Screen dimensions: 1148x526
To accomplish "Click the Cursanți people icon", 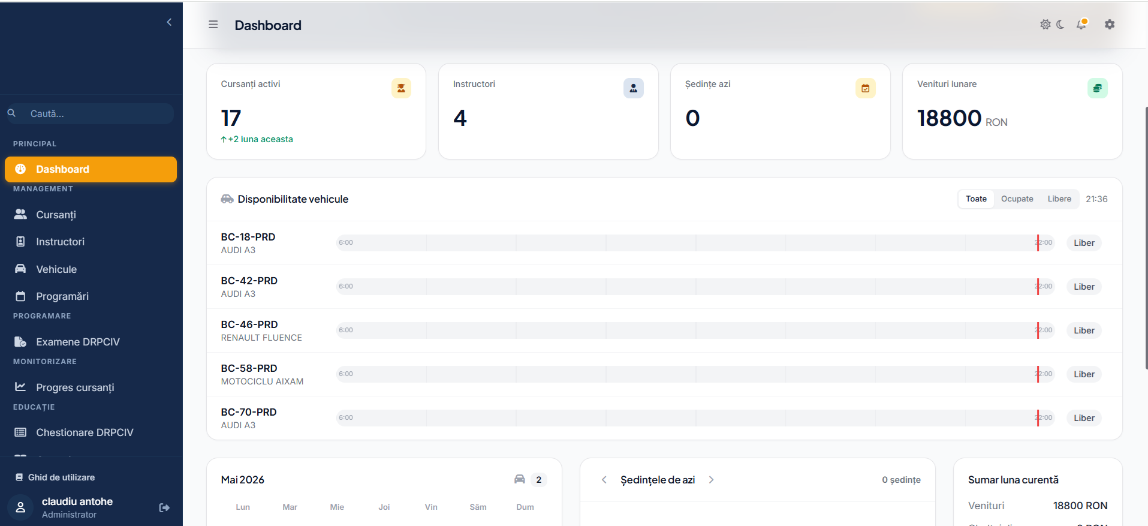I will click(x=20, y=214).
